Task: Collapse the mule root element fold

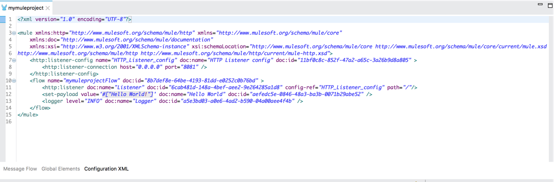Action: point(14,33)
